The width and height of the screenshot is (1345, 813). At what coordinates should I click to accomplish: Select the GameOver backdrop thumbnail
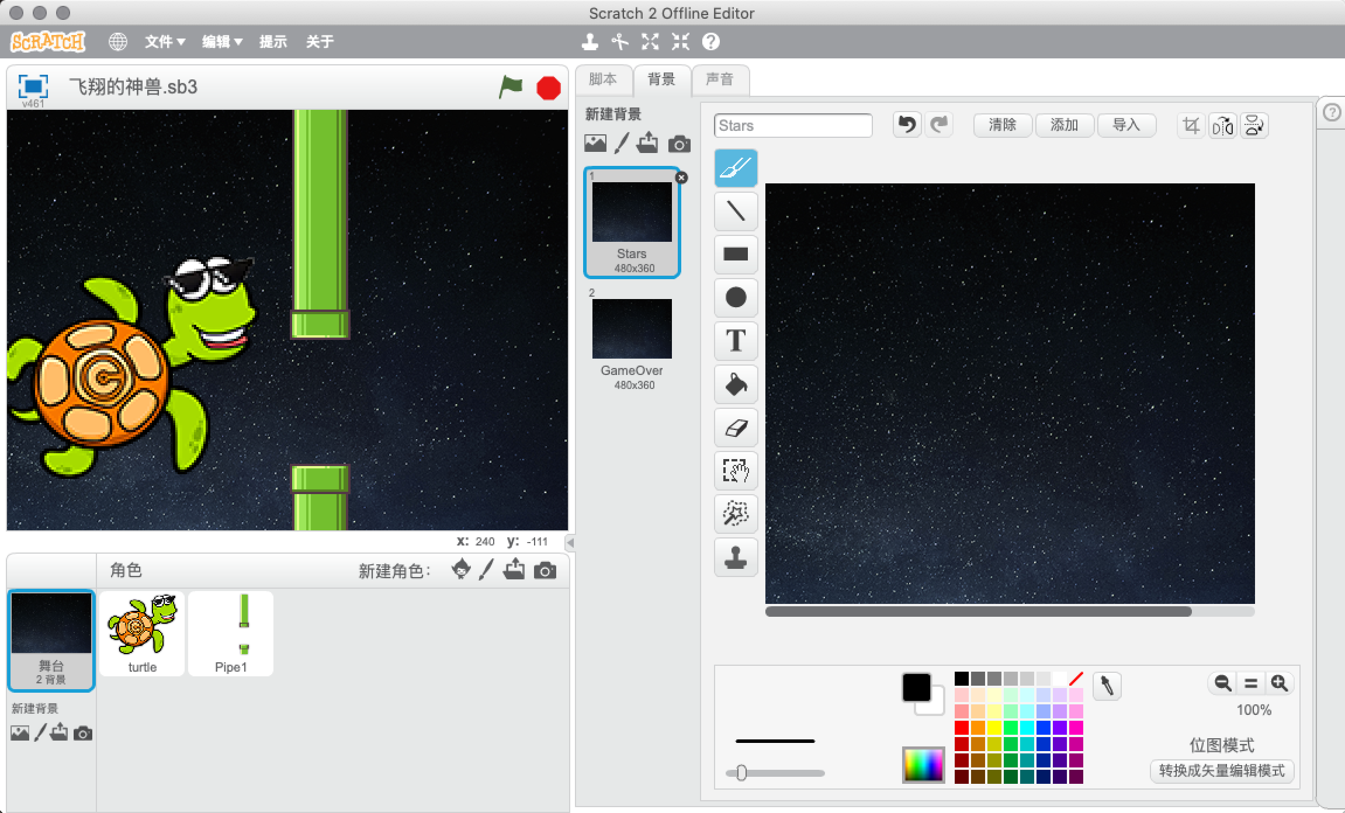[632, 339]
